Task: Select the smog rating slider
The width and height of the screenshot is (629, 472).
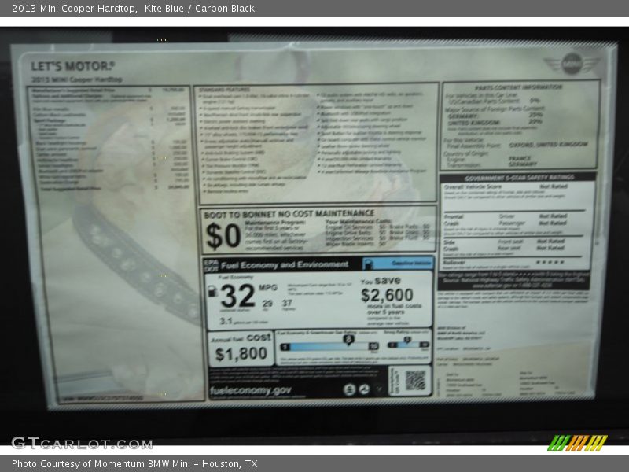Action: point(408,344)
